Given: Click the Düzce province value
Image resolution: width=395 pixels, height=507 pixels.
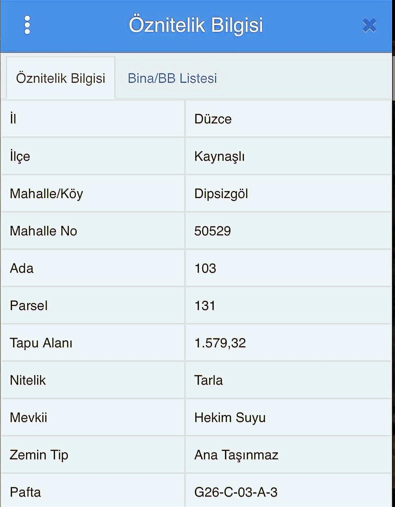Looking at the screenshot, I should click(213, 119).
